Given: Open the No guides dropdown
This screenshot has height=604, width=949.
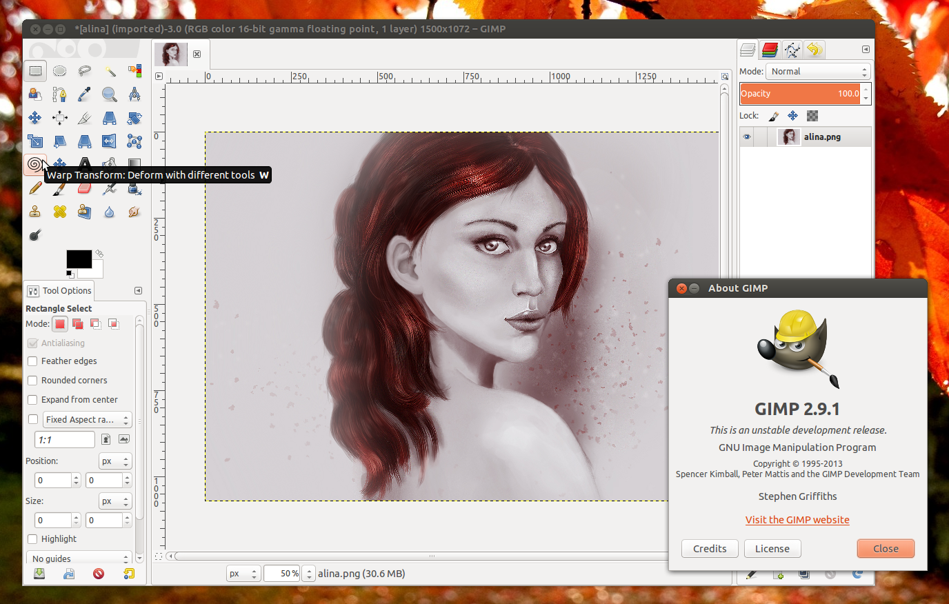Looking at the screenshot, I should [x=78, y=558].
